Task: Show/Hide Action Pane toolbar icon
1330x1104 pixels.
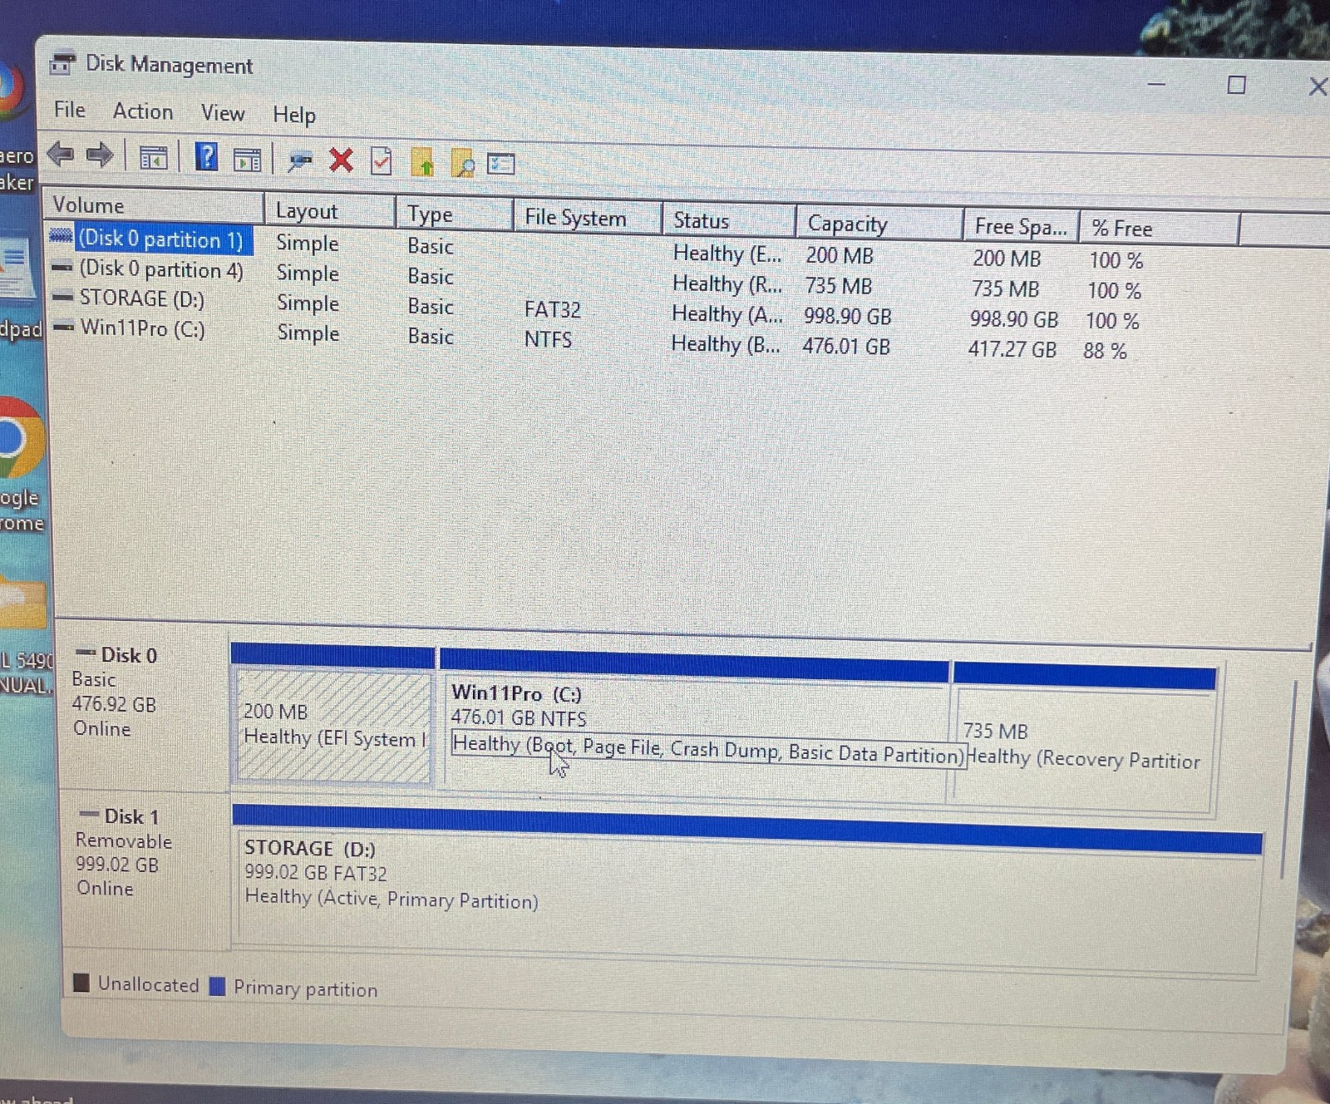Action: tap(247, 160)
